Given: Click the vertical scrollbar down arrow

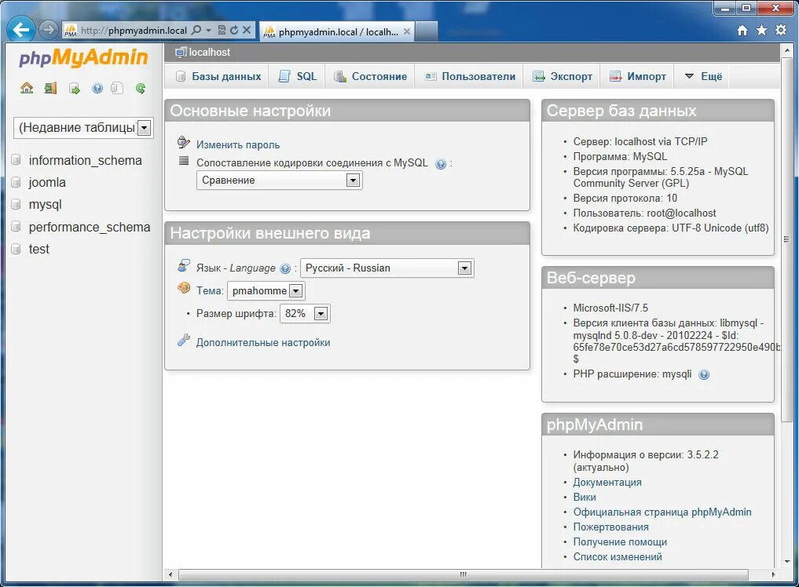Looking at the screenshot, I should point(787,562).
